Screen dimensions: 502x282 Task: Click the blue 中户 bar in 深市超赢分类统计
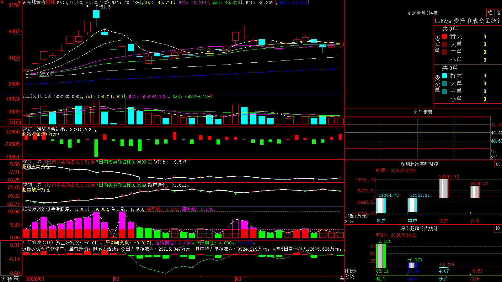(412, 265)
